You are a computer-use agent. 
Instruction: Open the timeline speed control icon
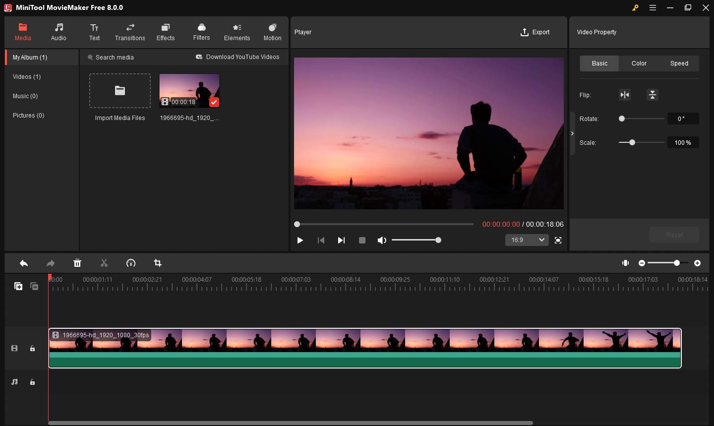(131, 263)
